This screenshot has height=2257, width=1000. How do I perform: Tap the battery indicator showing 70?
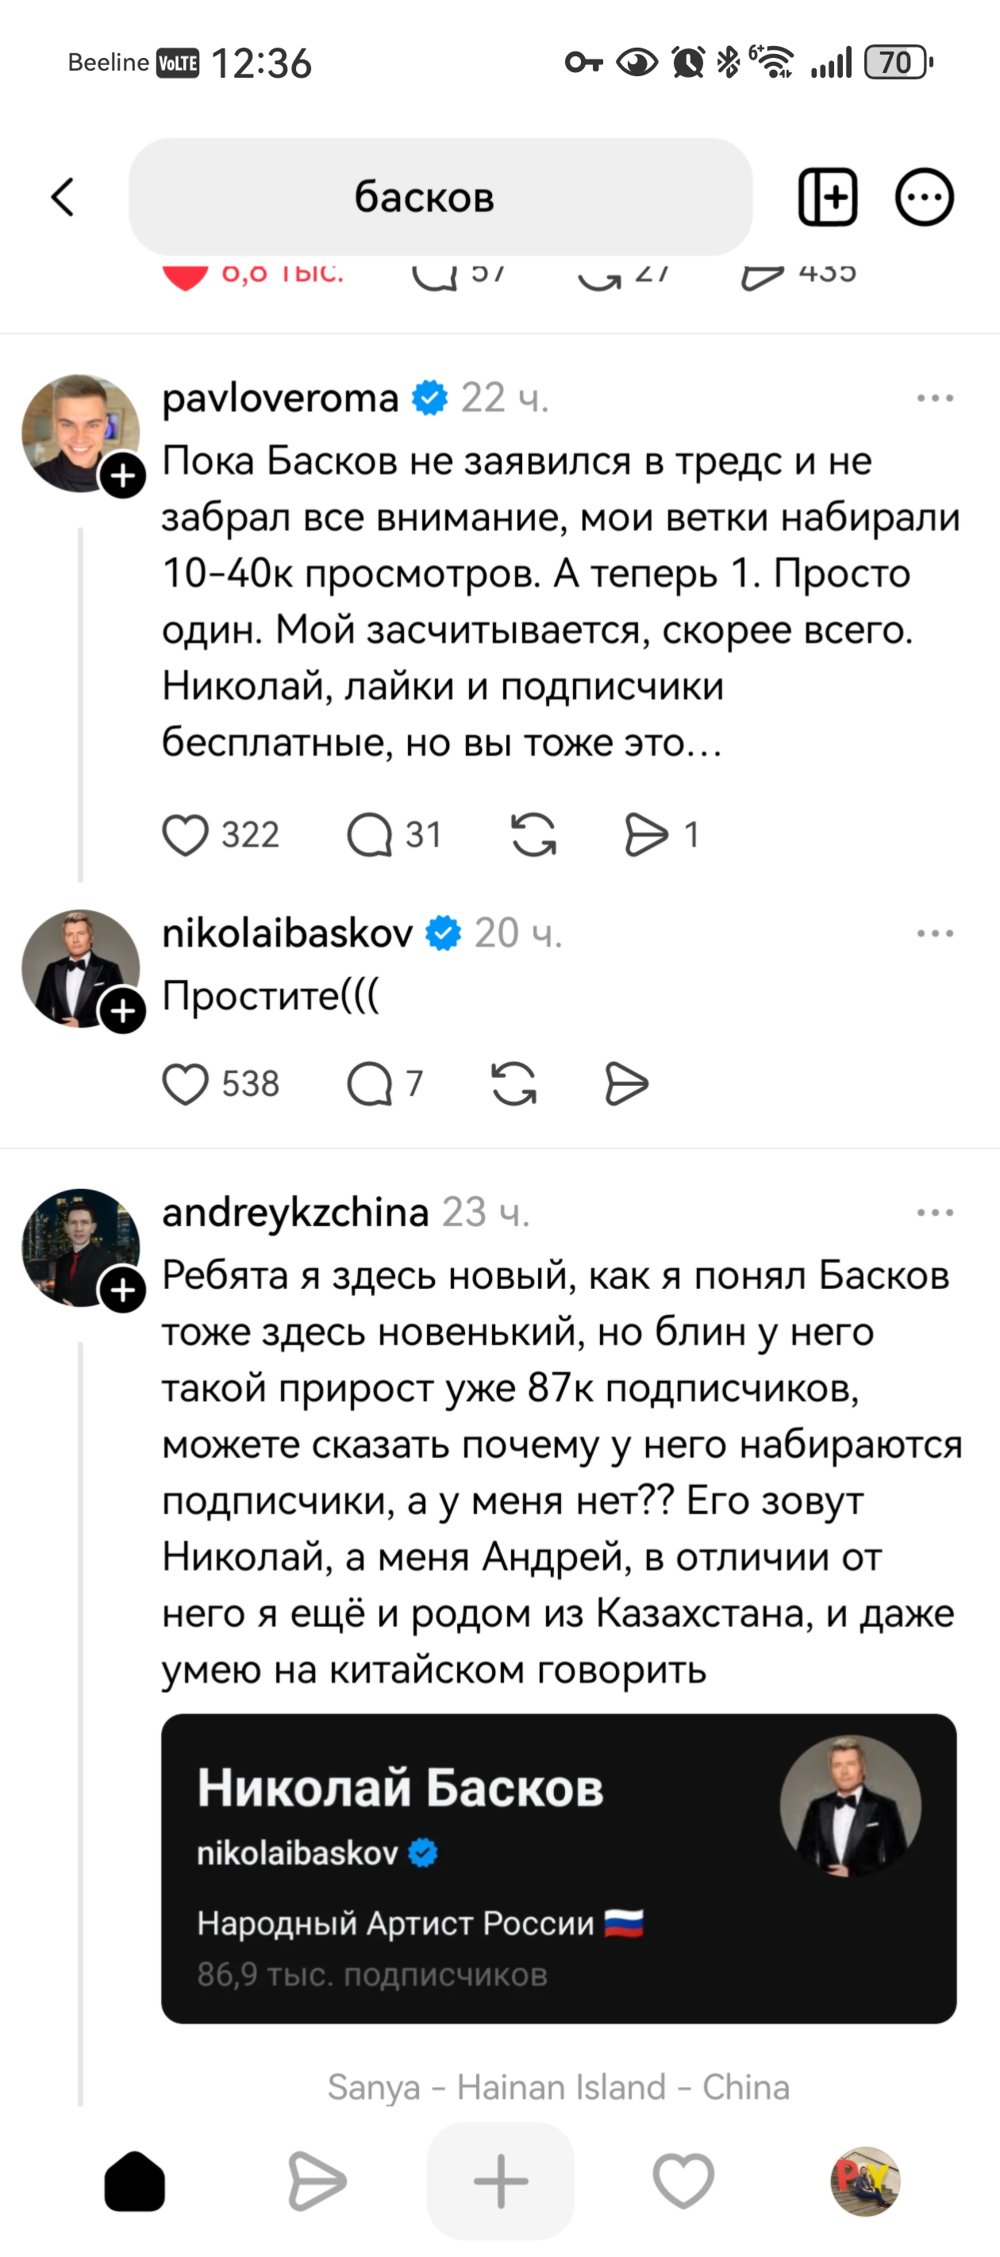click(x=896, y=61)
